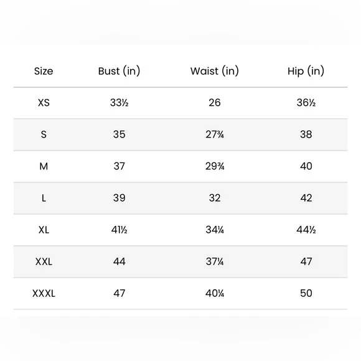
Task: Click the XS bust value 33½
Action: 120,103
